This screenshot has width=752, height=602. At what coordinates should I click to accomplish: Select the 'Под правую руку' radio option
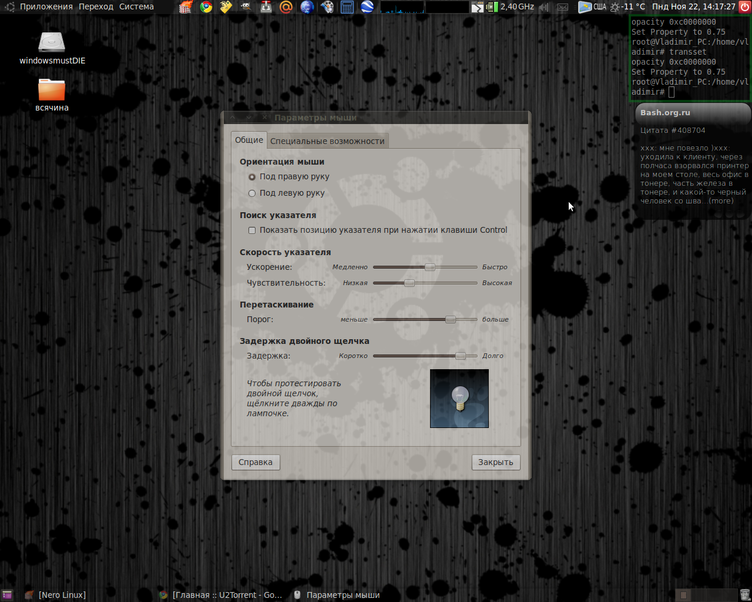point(252,177)
